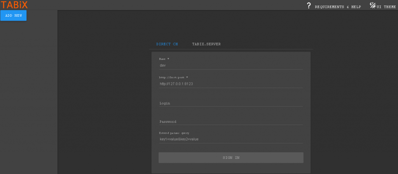Click the "Name *" field label
Image resolution: width=398 pixels, height=174 pixels.
[164, 59]
